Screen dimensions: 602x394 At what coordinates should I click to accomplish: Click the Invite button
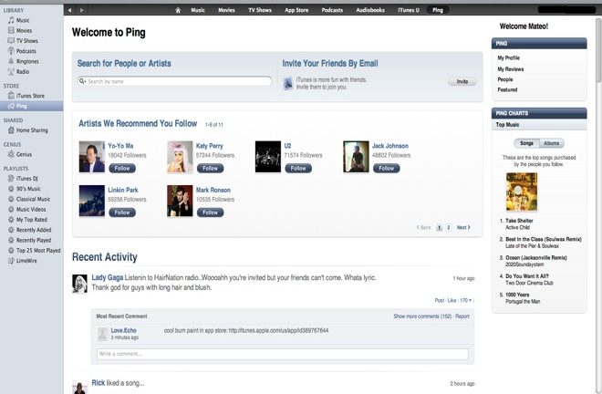(x=462, y=81)
